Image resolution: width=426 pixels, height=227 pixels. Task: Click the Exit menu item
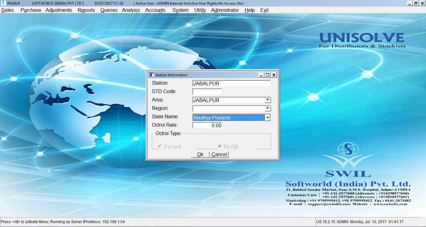pos(264,10)
